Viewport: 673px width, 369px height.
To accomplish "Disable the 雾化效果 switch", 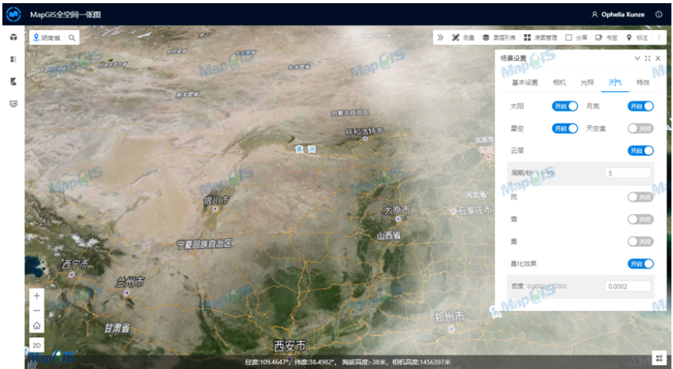I will (640, 264).
